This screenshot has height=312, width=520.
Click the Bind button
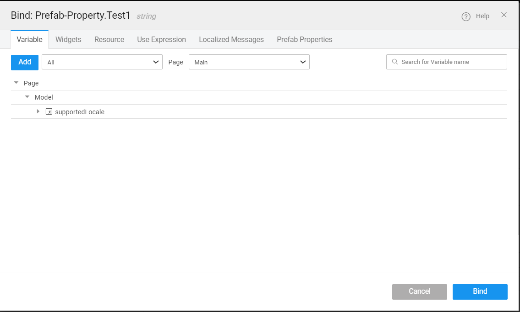[x=480, y=291]
